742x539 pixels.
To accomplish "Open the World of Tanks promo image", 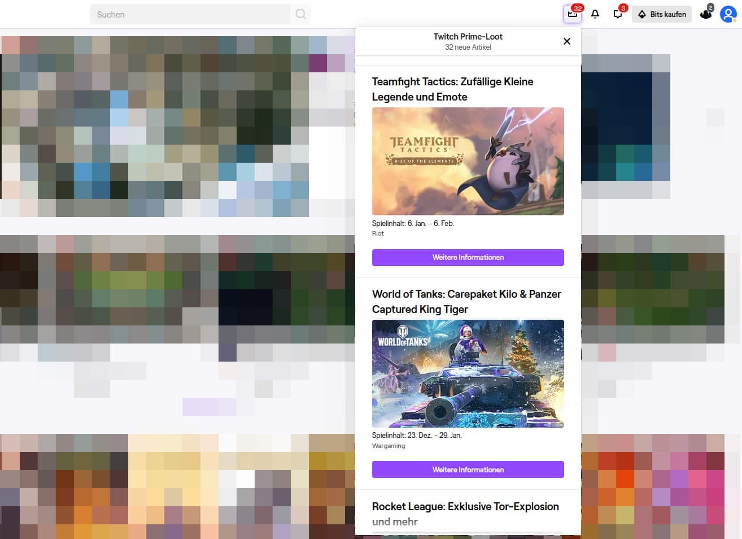I will coord(468,373).
